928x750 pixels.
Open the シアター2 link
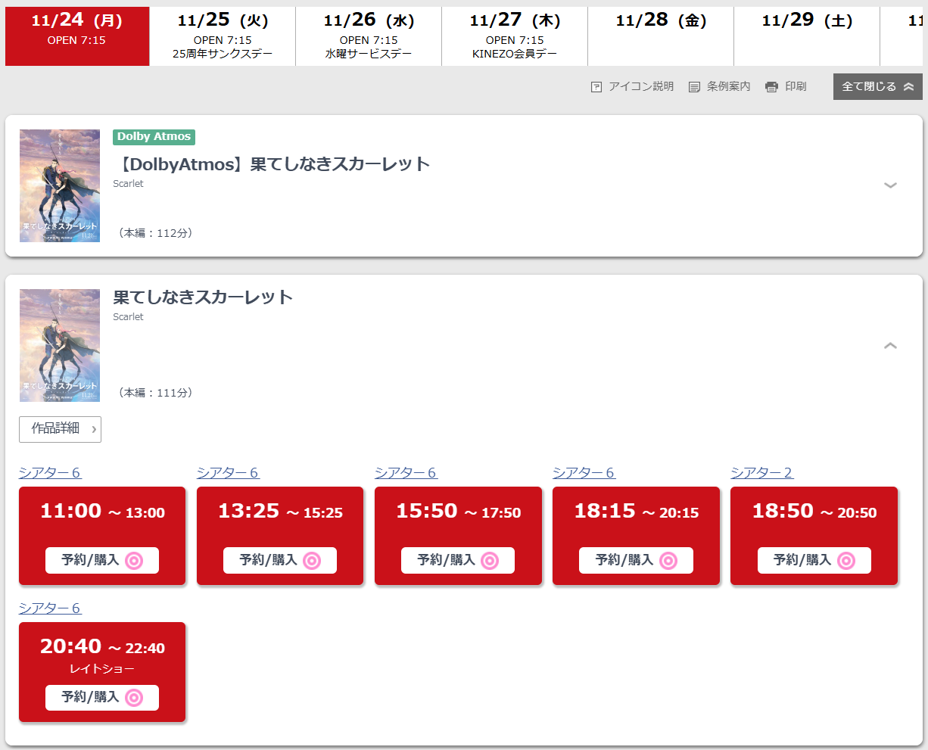tap(761, 473)
